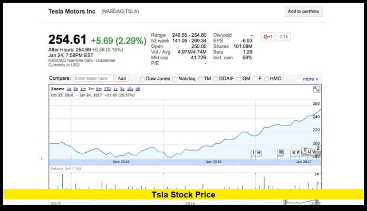Viewport: 367px width, 211px height.
Task: Set chart zoom to 1d
Action: coord(69,89)
